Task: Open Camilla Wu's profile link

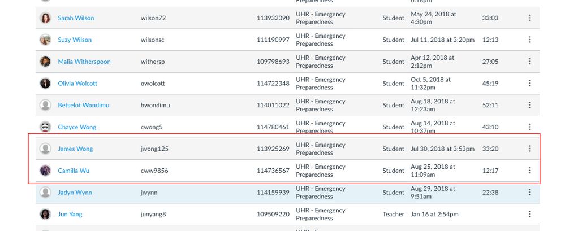Action: point(74,171)
